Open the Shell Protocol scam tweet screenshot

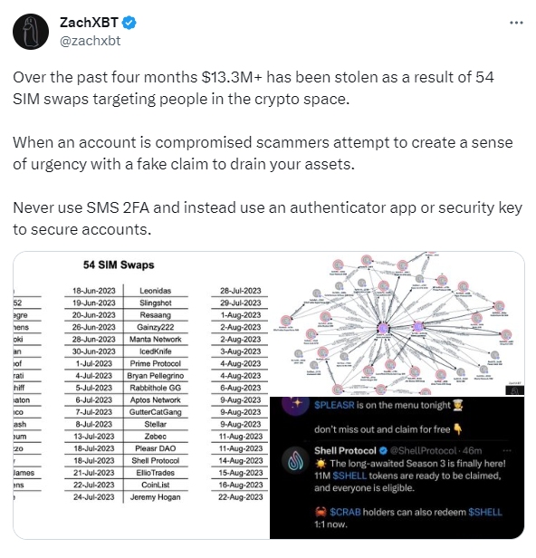[x=397, y=467]
